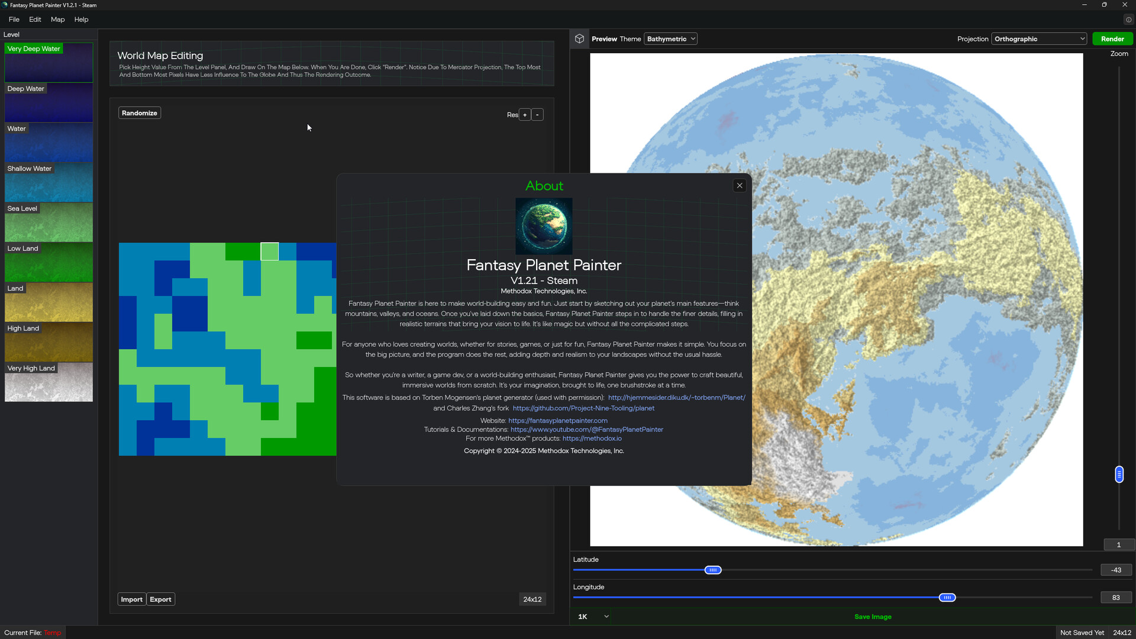Viewport: 1136px width, 639px height.
Task: Click the Render button
Action: 1112,38
